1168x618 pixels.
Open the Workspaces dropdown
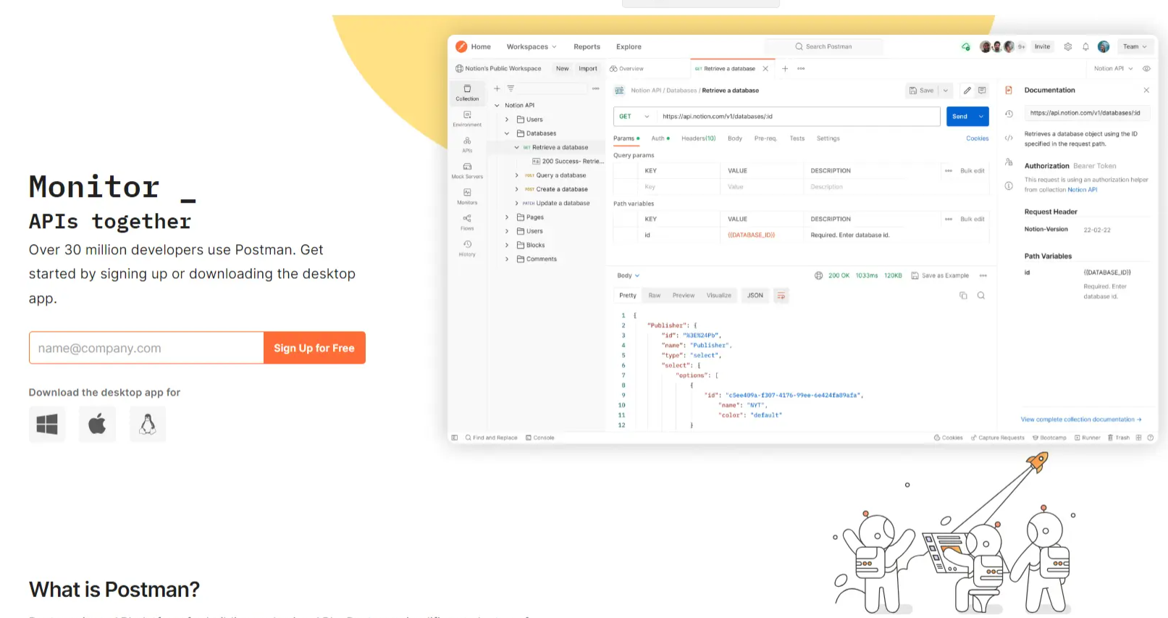(x=532, y=46)
